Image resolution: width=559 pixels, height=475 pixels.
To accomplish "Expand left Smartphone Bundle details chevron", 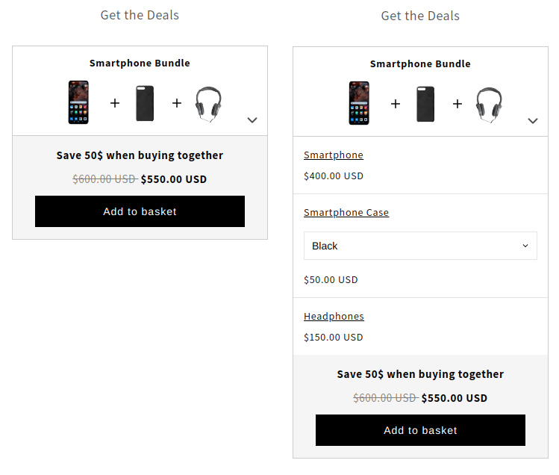I will click(252, 120).
